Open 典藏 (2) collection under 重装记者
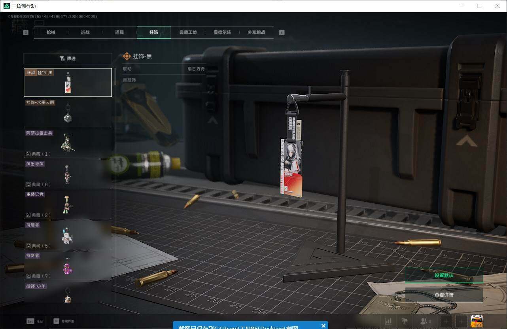Image resolution: width=507 pixels, height=329 pixels. pos(38,215)
